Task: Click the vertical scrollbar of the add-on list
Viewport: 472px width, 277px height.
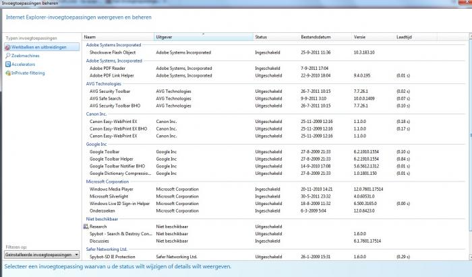Action: pos(470,135)
